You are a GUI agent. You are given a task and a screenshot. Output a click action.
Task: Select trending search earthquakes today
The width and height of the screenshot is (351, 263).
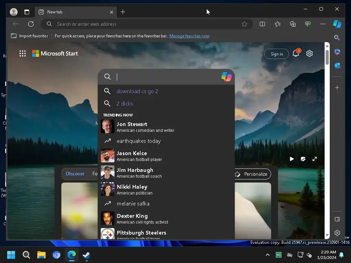166,141
